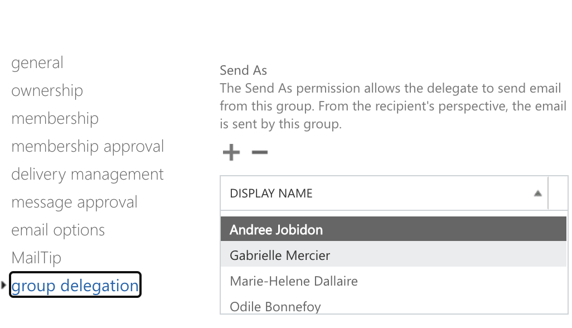Select the delivery management tab
572x328 pixels.
[88, 175]
